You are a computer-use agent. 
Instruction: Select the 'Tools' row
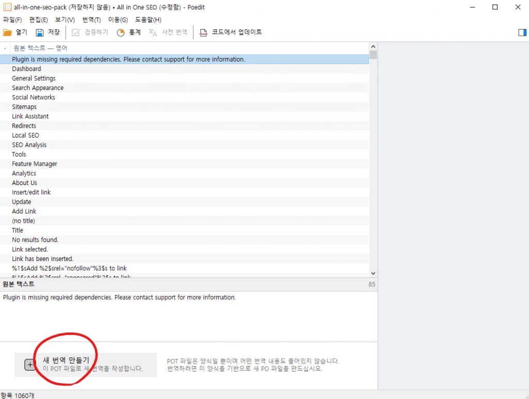[x=184, y=154]
